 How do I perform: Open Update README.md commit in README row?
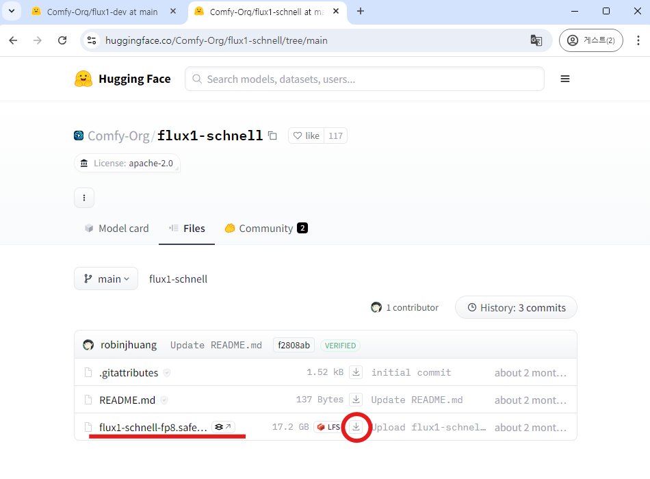pos(417,400)
